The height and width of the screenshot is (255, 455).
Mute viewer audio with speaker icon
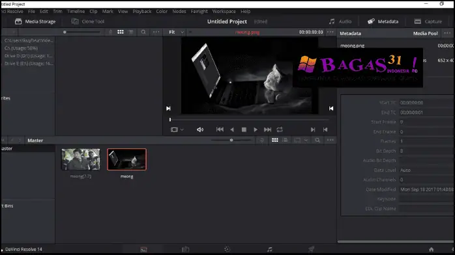[200, 129]
